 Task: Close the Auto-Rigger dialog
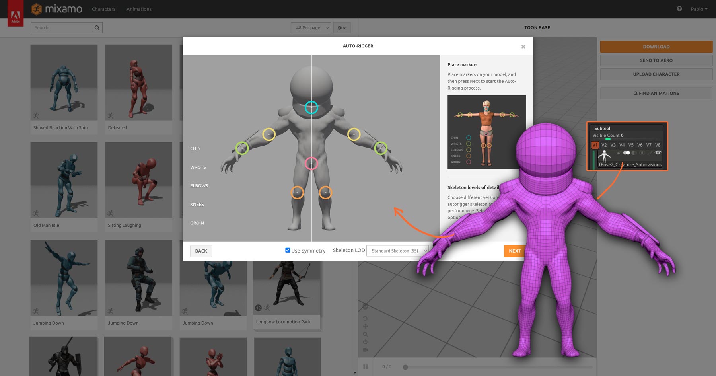coord(523,47)
